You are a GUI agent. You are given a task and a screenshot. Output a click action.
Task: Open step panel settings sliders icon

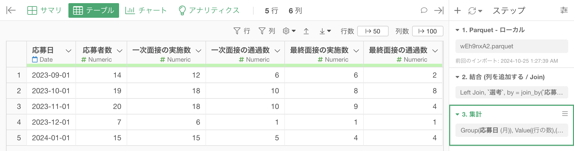564,10
